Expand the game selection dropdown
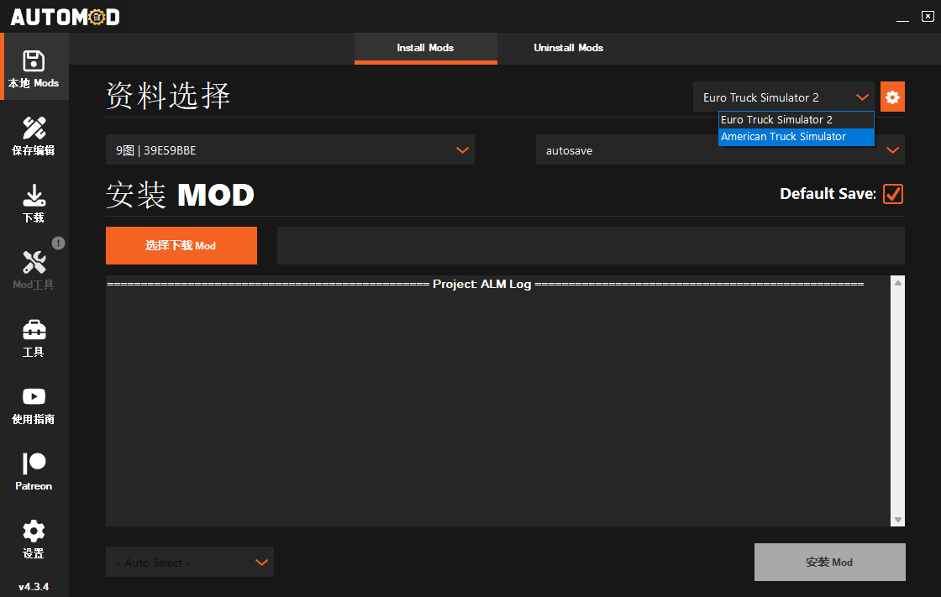The height and width of the screenshot is (597, 941). pos(783,97)
